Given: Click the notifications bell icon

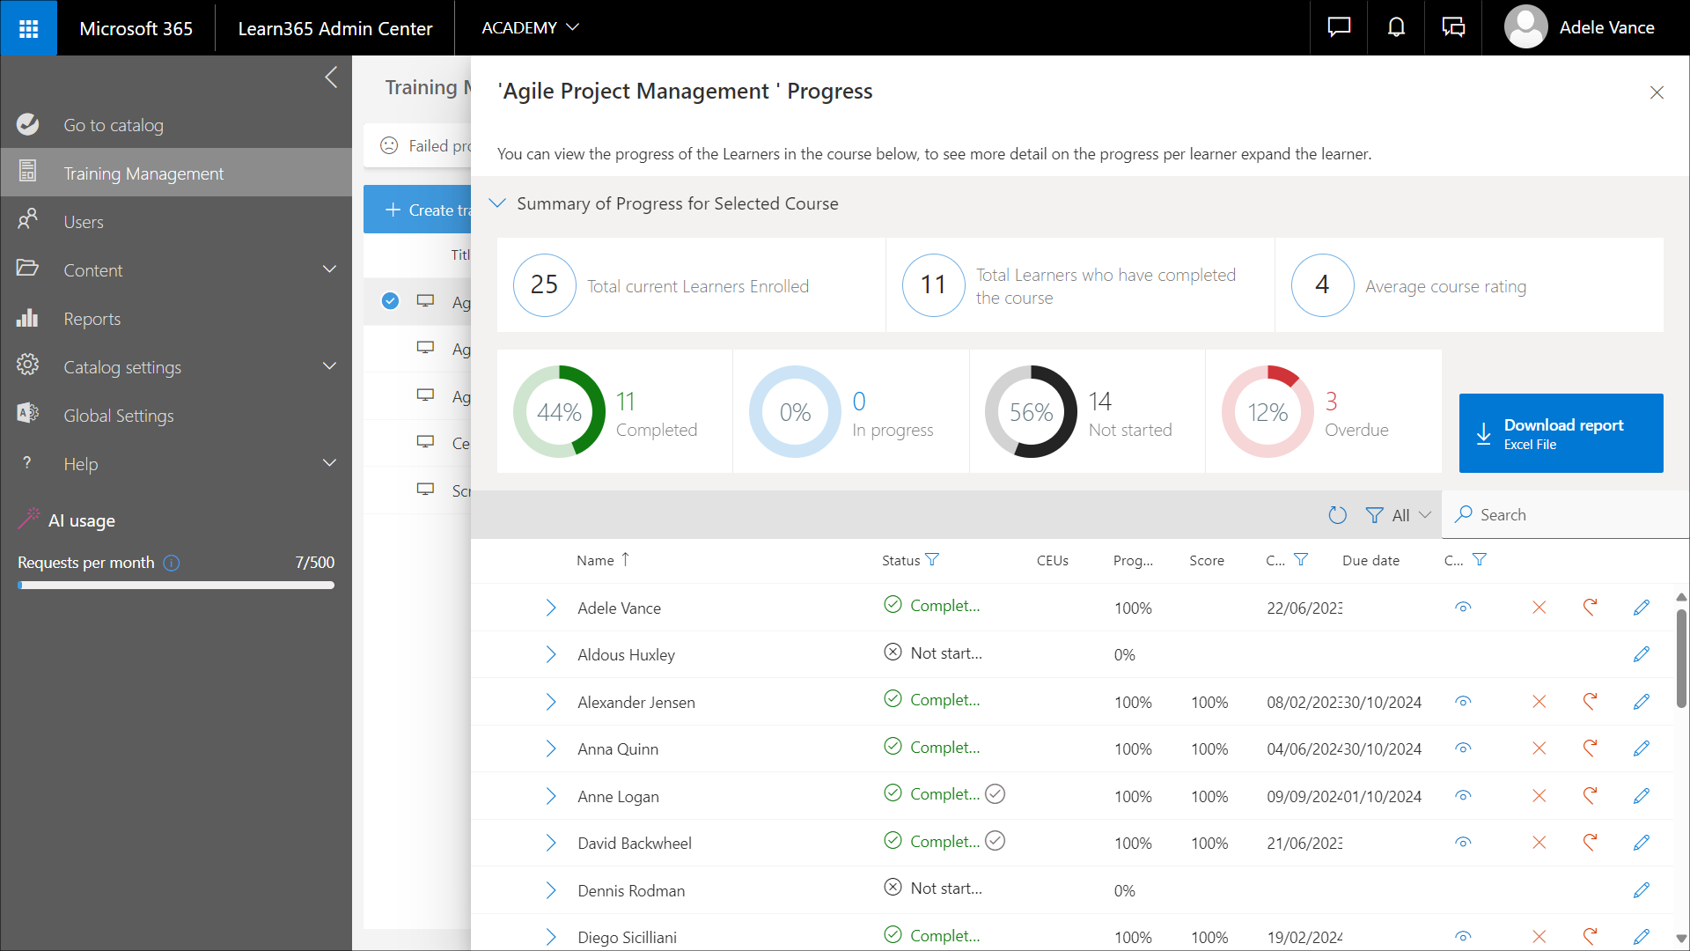Looking at the screenshot, I should [x=1396, y=28].
